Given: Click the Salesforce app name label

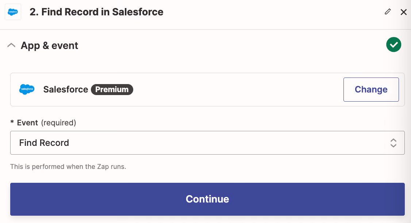Looking at the screenshot, I should click(x=66, y=90).
